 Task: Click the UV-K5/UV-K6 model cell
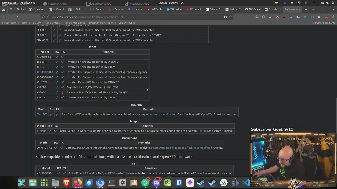point(44,148)
